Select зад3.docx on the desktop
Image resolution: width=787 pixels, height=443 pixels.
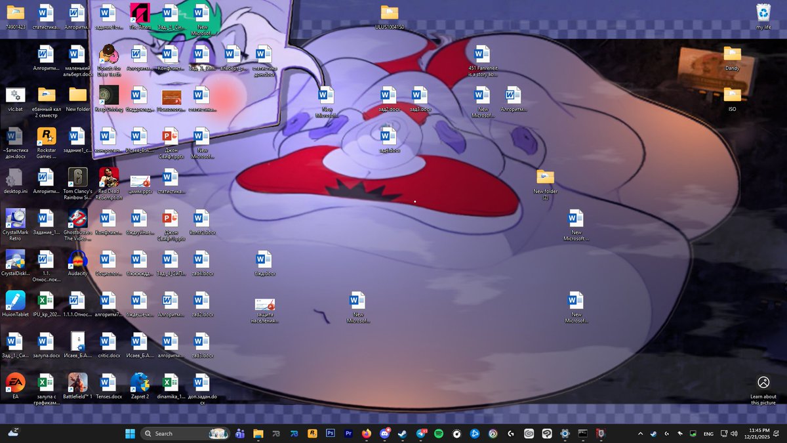420,99
